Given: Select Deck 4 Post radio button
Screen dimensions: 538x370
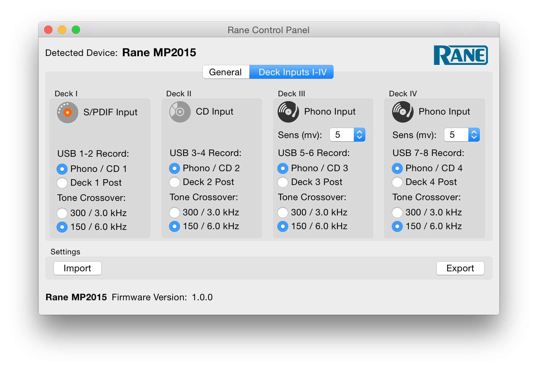Looking at the screenshot, I should (397, 182).
